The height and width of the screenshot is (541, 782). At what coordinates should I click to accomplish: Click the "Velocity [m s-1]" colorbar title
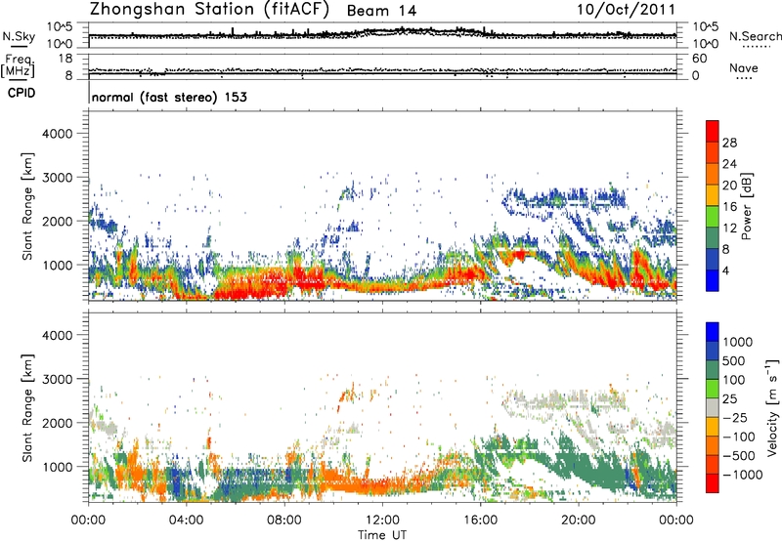tap(772, 408)
